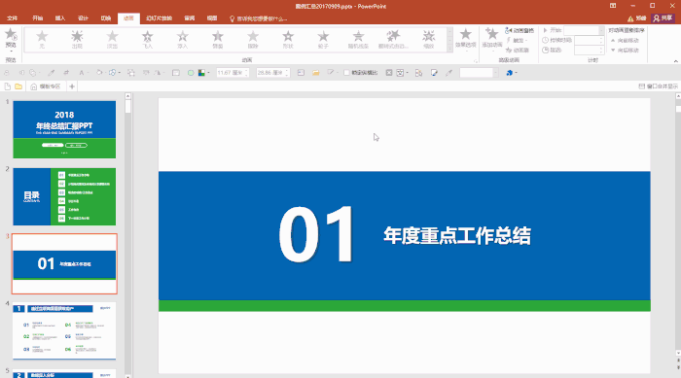Open 效果选项 (Effect Options) dropdown

466,39
